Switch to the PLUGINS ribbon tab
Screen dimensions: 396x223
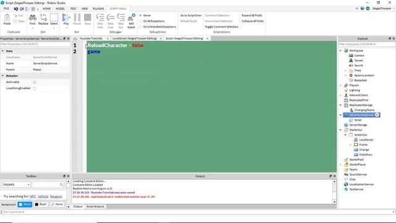coord(98,9)
